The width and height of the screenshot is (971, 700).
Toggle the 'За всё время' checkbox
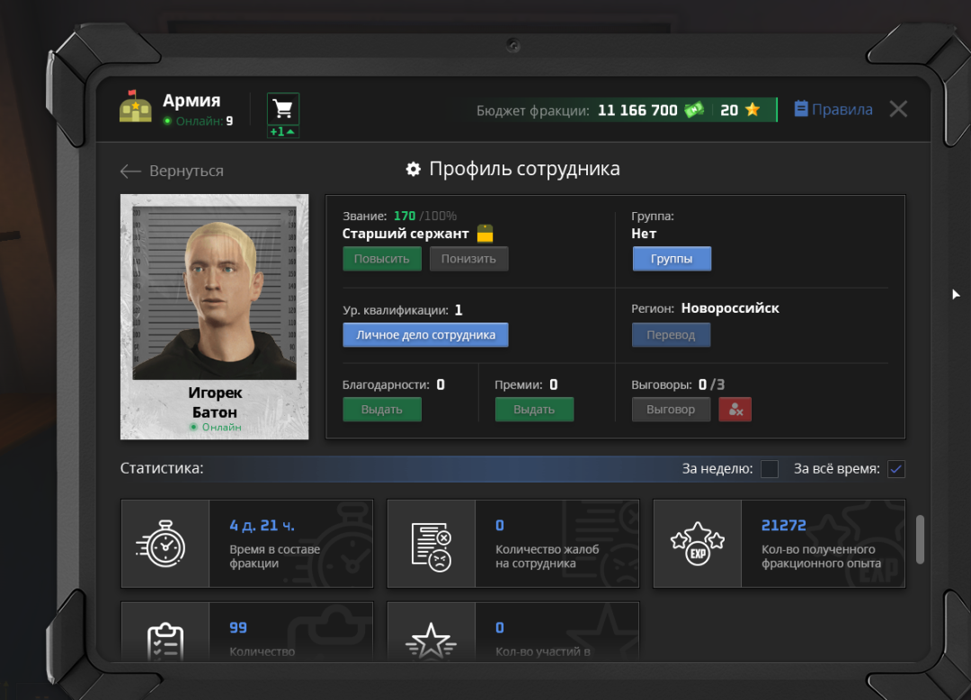coord(895,469)
